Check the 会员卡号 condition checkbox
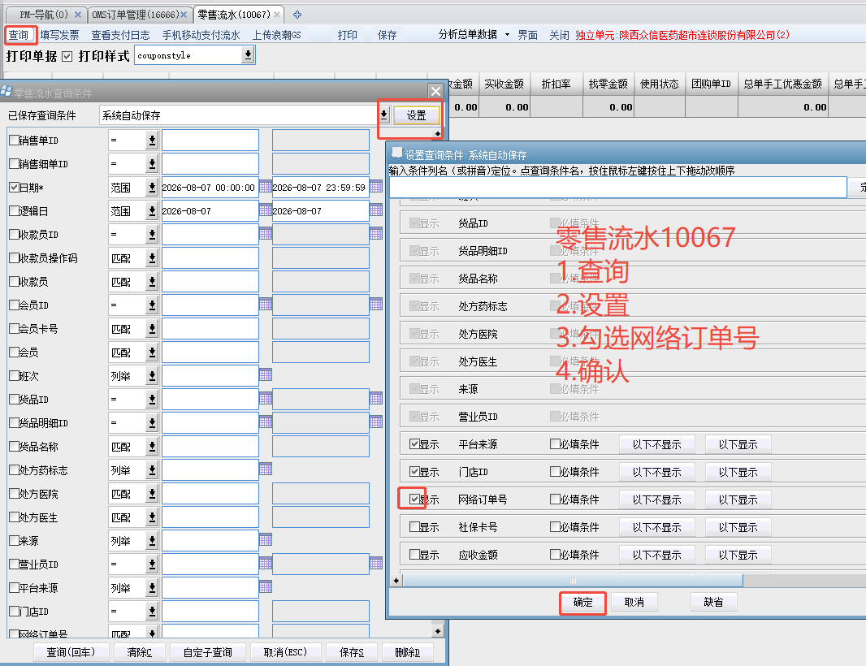This screenshot has height=666, width=866. pyautogui.click(x=15, y=329)
